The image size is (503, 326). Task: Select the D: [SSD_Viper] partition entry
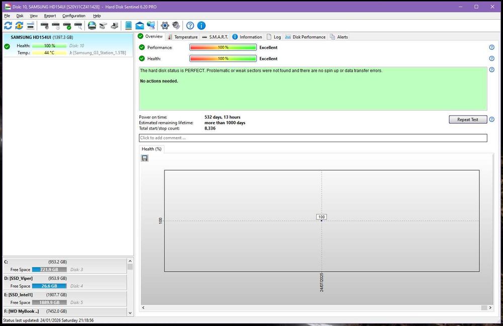click(65, 282)
